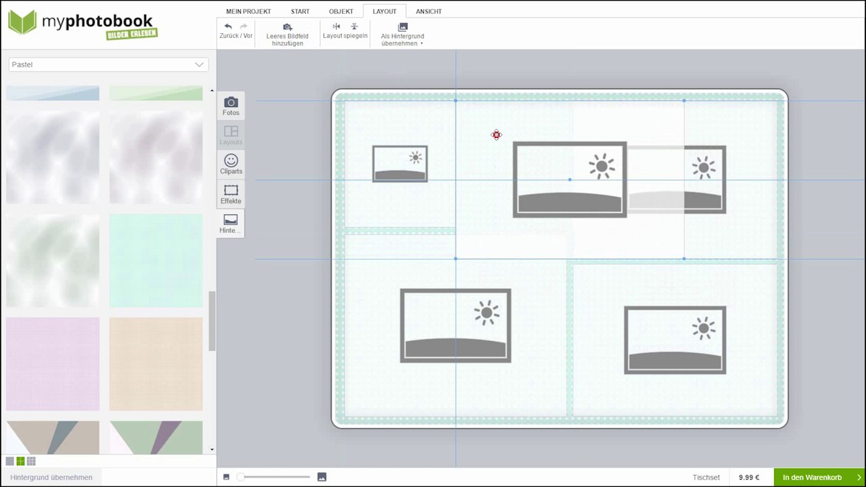Open the Fotos side panel
The width and height of the screenshot is (866, 487).
(231, 106)
